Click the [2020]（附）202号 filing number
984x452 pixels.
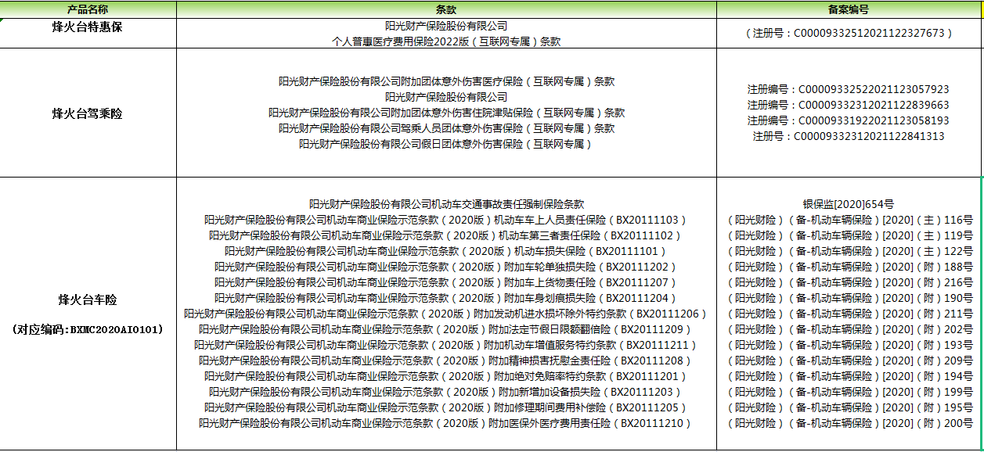pos(849,329)
